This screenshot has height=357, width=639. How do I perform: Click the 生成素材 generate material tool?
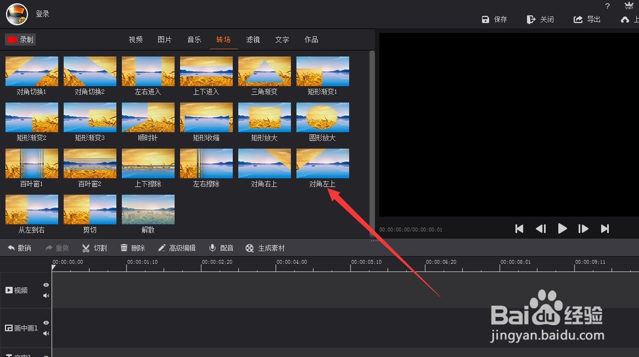(x=265, y=248)
